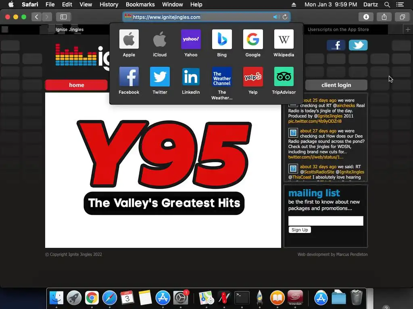Open the Google favorite shortcut
The image size is (413, 309).
pos(253,43)
